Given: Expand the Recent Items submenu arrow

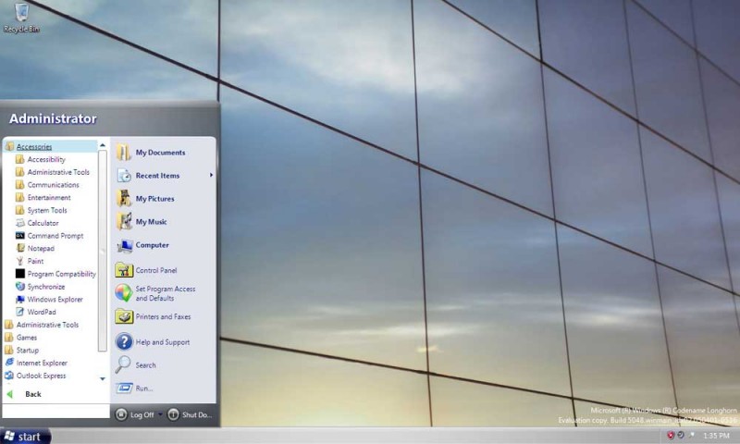Looking at the screenshot, I should pyautogui.click(x=211, y=175).
